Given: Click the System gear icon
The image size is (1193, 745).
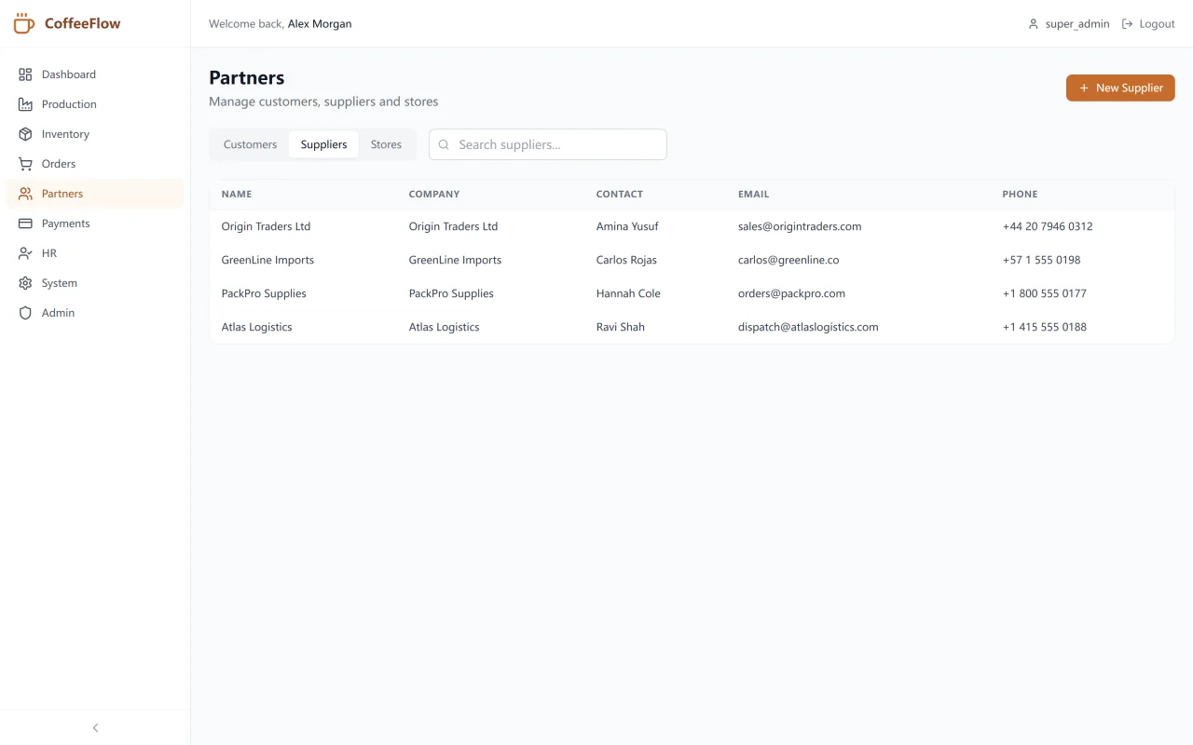Looking at the screenshot, I should [25, 283].
